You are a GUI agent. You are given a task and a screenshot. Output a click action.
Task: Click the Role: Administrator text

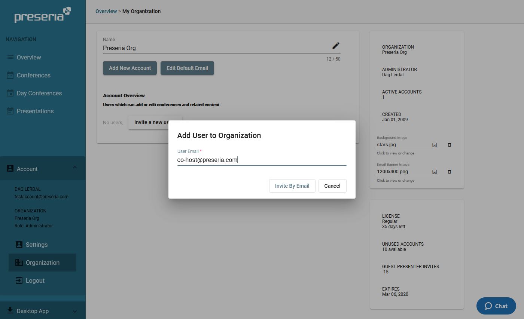click(x=34, y=226)
